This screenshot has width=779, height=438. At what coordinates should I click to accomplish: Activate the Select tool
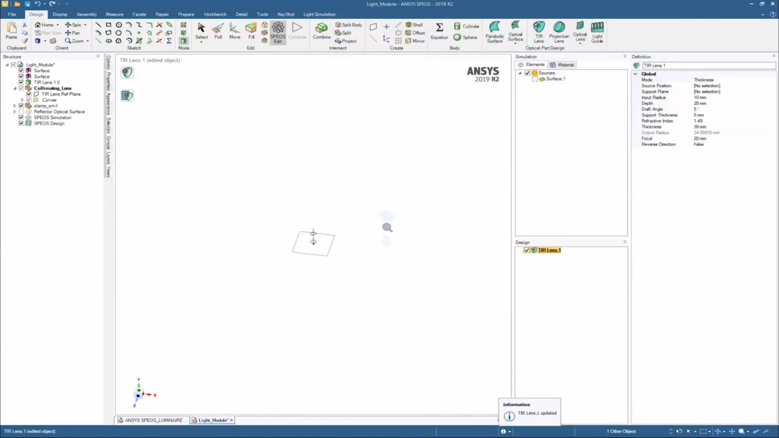coord(201,30)
